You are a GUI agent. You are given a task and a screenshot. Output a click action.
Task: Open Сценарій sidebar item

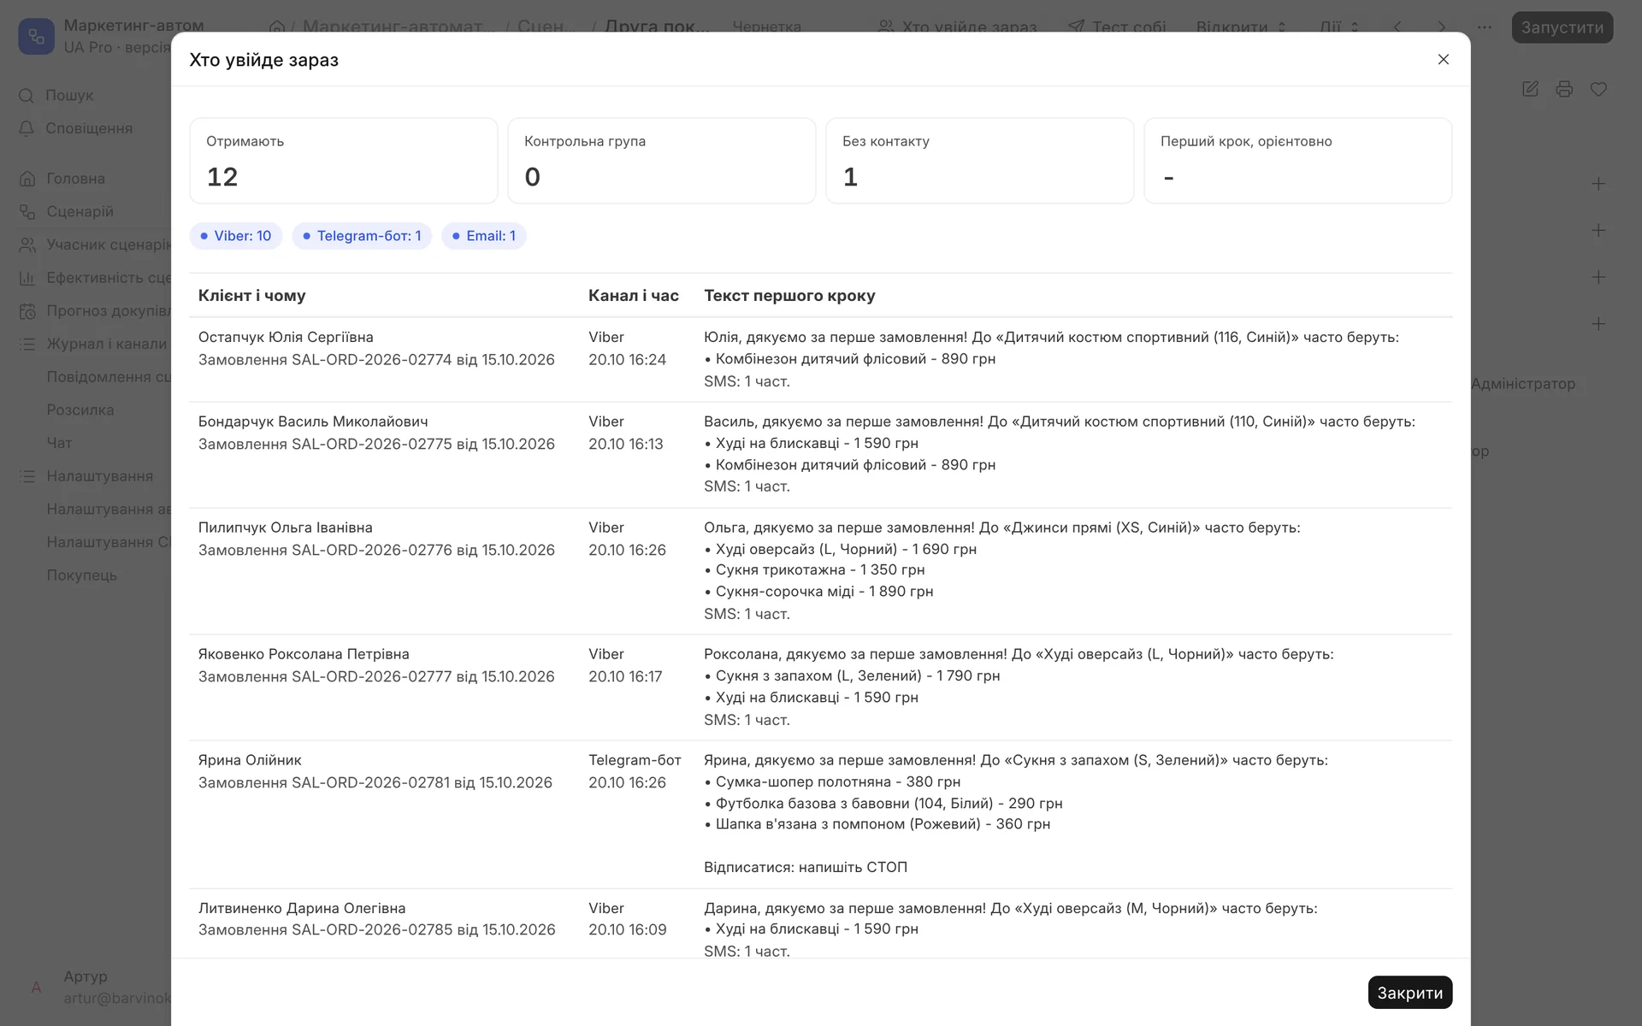coord(80,211)
